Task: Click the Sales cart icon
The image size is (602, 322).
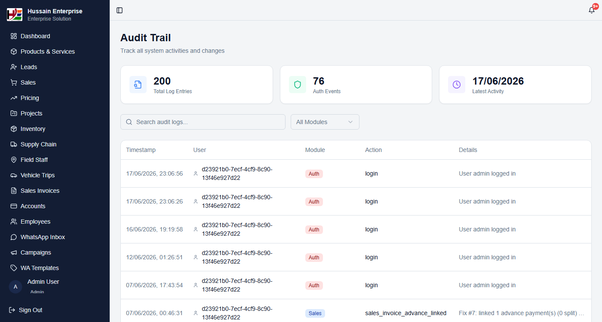Action: (14, 82)
